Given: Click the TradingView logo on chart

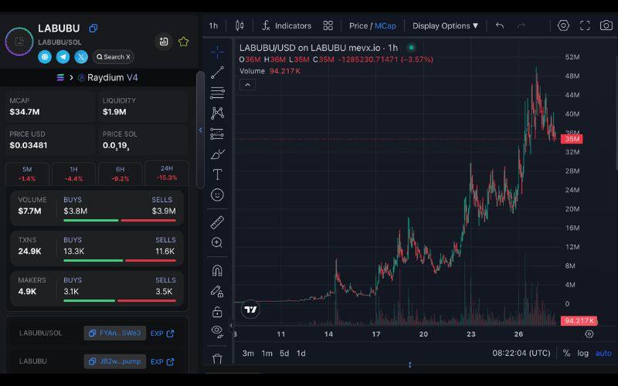Looking at the screenshot, I should [250, 310].
